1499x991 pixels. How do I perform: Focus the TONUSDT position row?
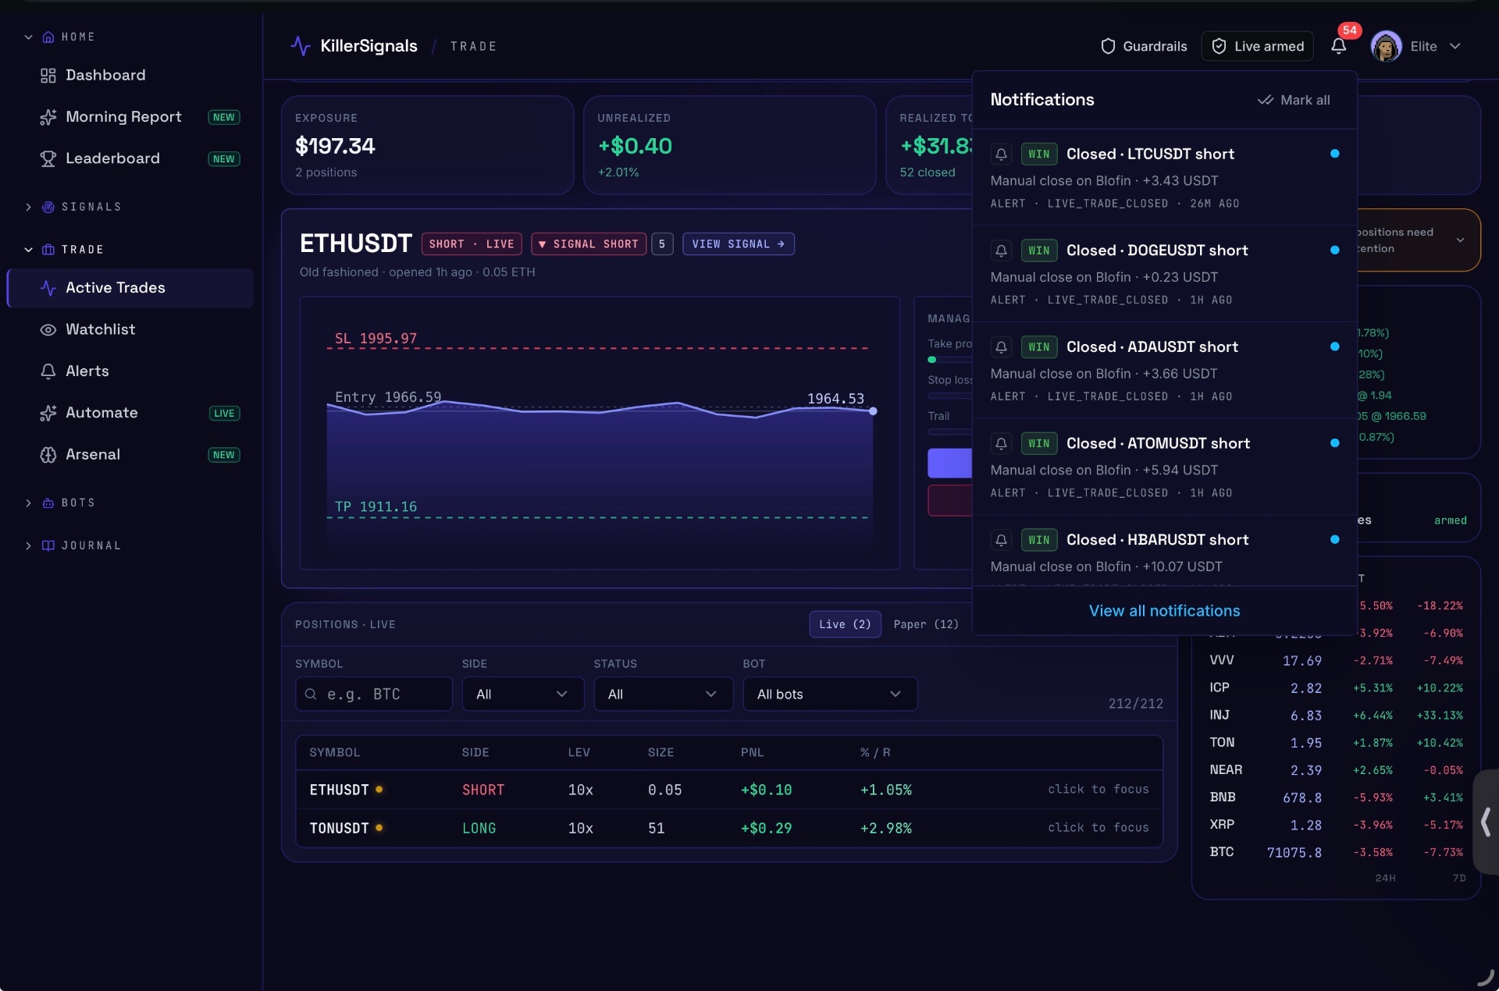[x=729, y=828]
